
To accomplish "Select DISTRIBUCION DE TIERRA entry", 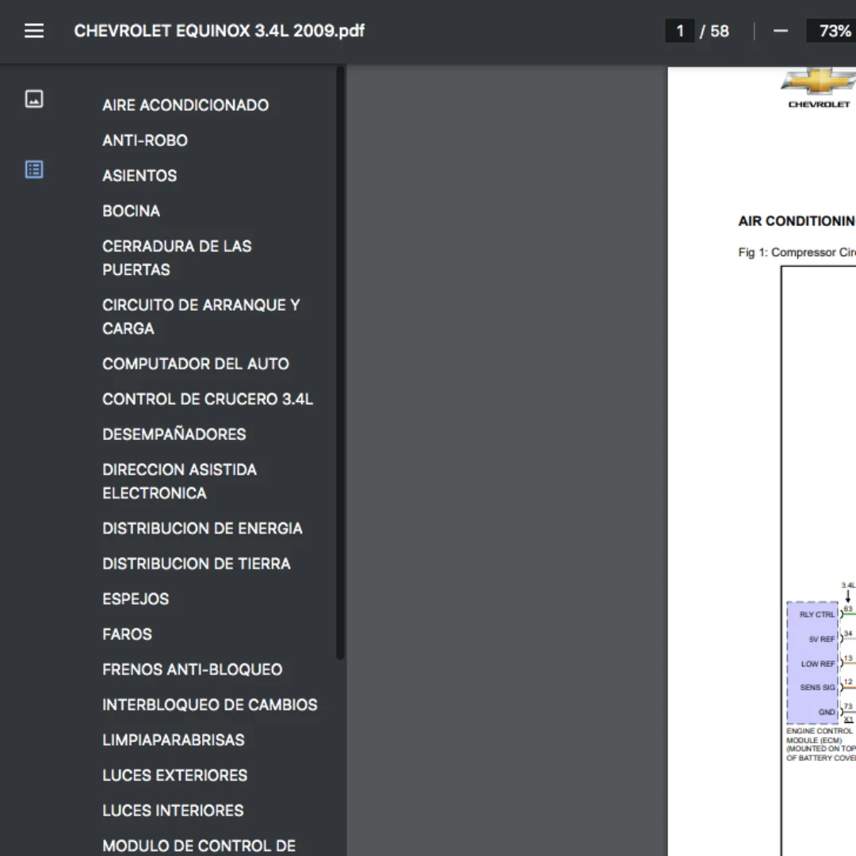I will coord(197,564).
